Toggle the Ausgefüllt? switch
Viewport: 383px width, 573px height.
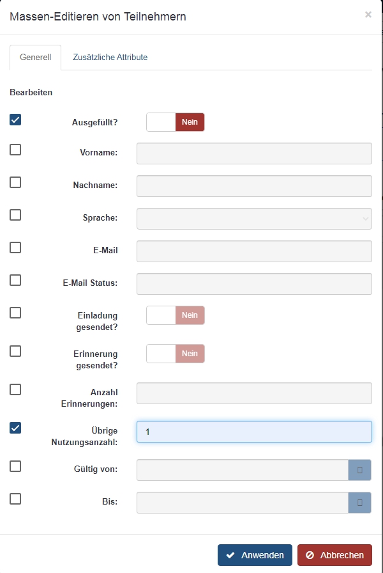(x=176, y=122)
